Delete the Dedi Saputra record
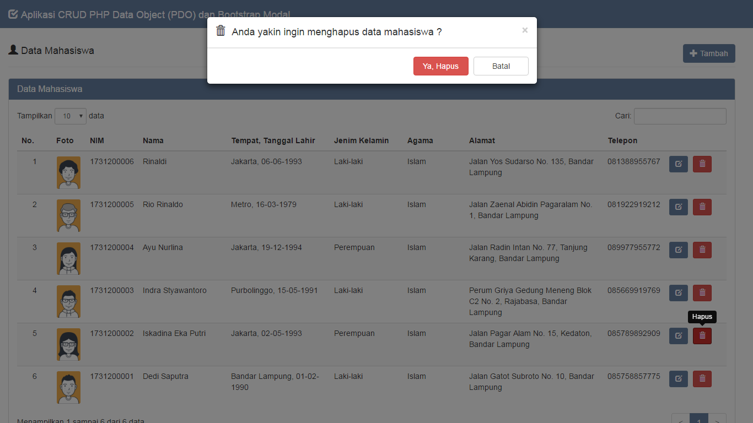Viewport: 753px width, 423px height. 702,379
